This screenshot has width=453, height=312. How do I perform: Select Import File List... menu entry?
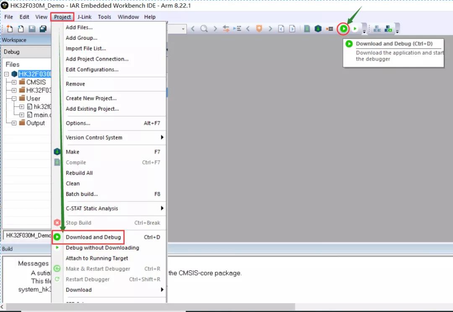[109, 49]
